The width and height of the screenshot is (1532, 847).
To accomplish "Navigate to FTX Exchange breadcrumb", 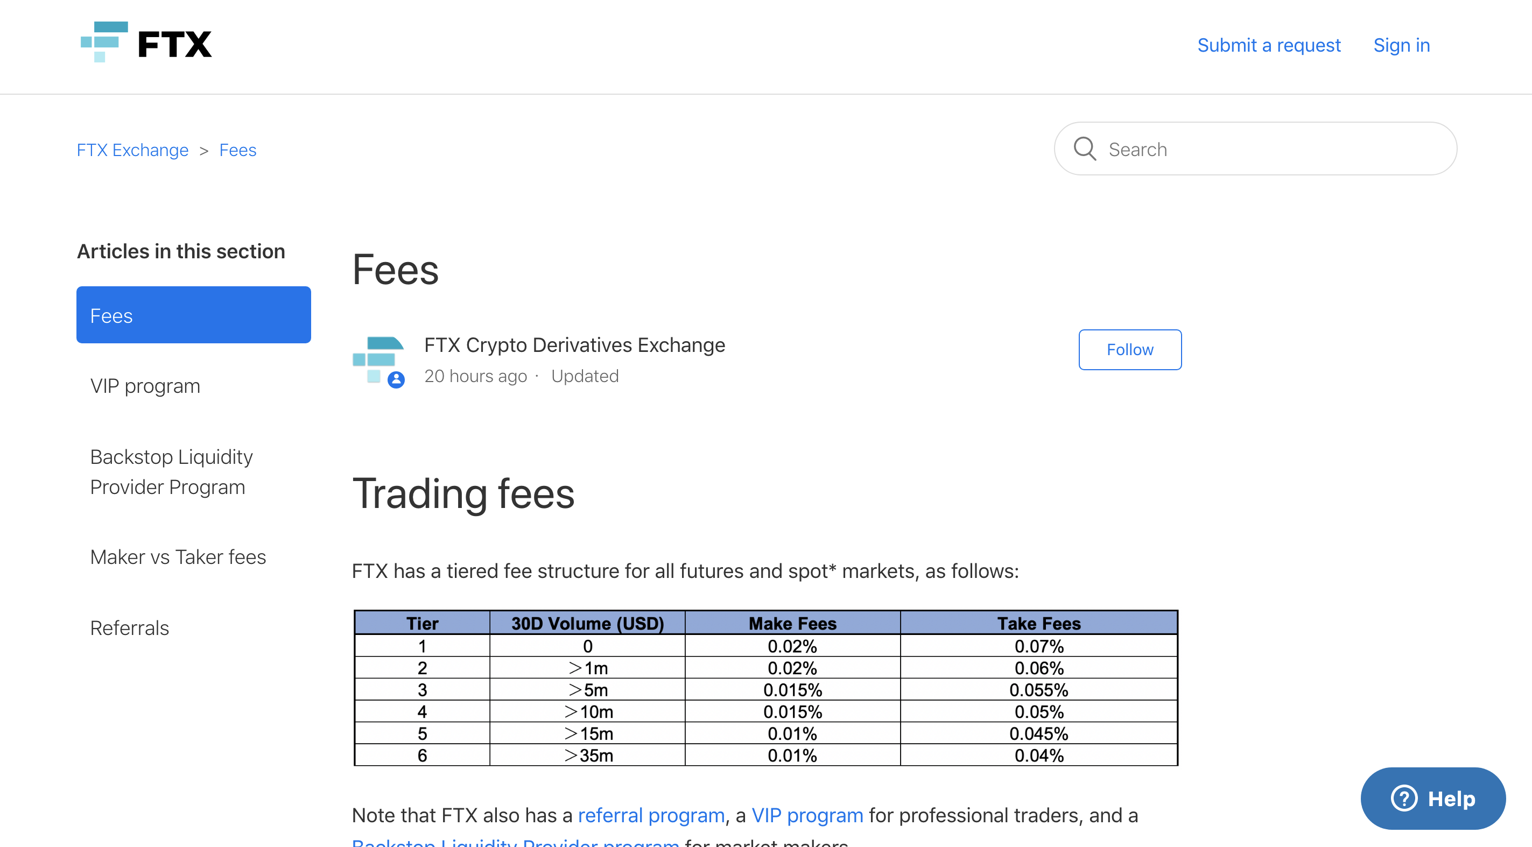I will pyautogui.click(x=132, y=150).
